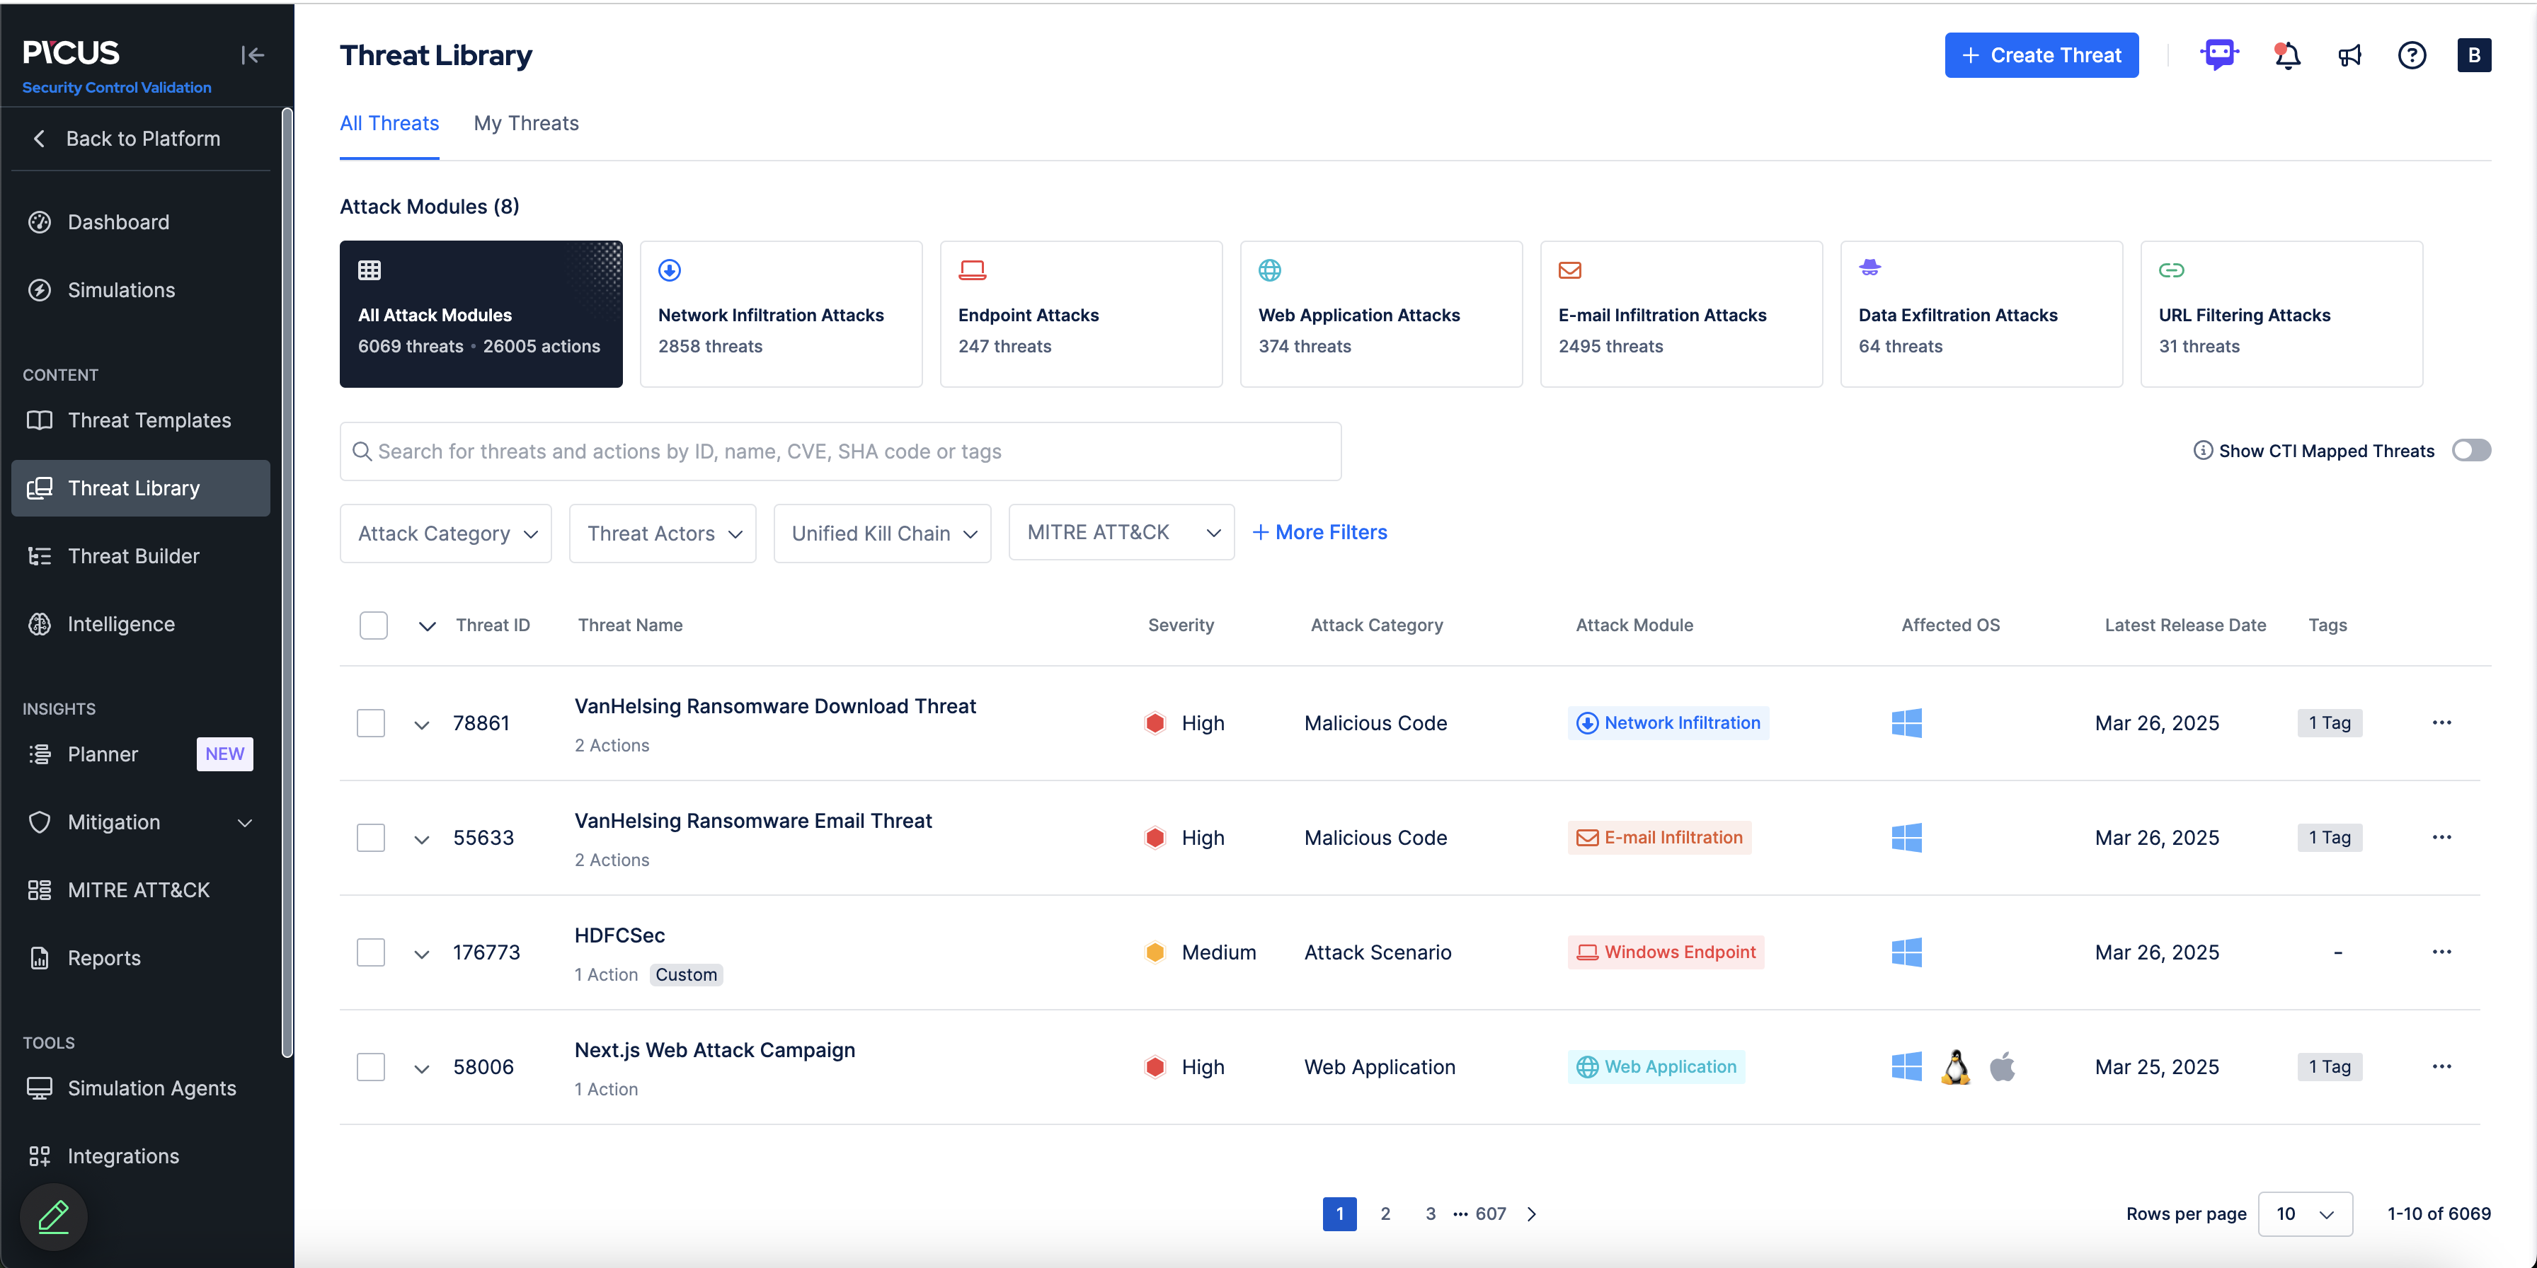
Task: Open Threat Builder in the sidebar
Action: [x=133, y=556]
